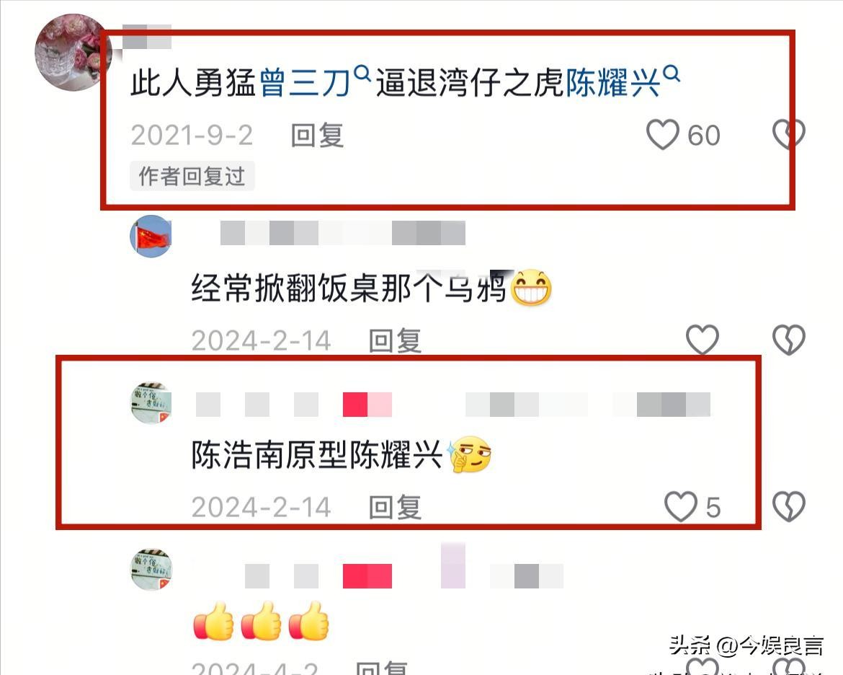The image size is (843, 675).
Task: Reply to the 陈浩南原型 comment
Action: click(395, 508)
